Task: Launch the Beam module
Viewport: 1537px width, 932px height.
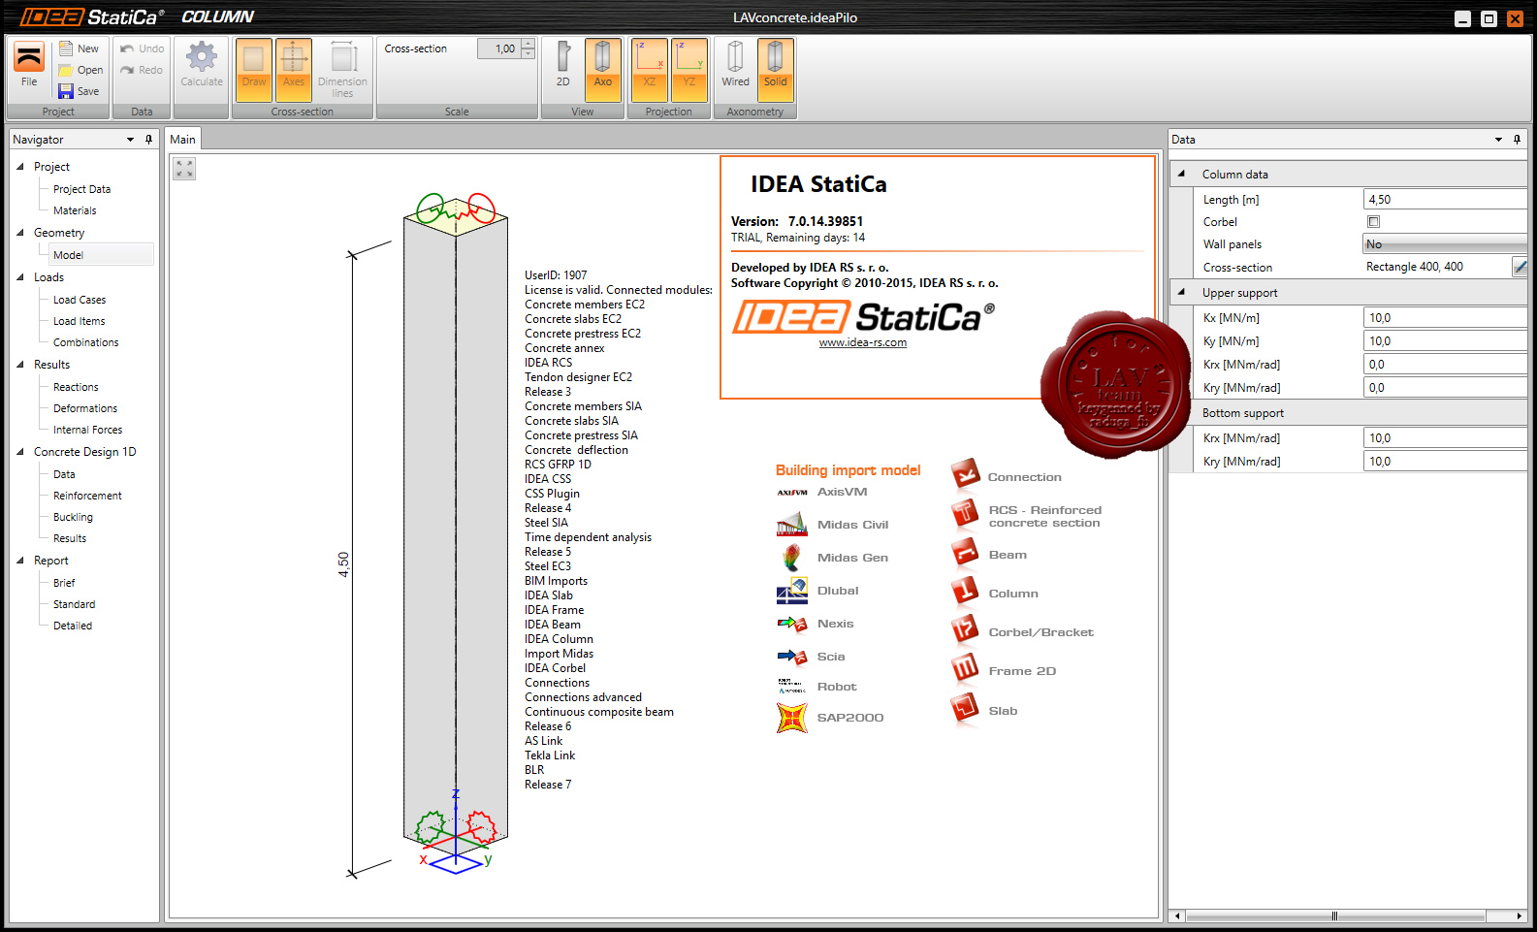Action: 989,555
